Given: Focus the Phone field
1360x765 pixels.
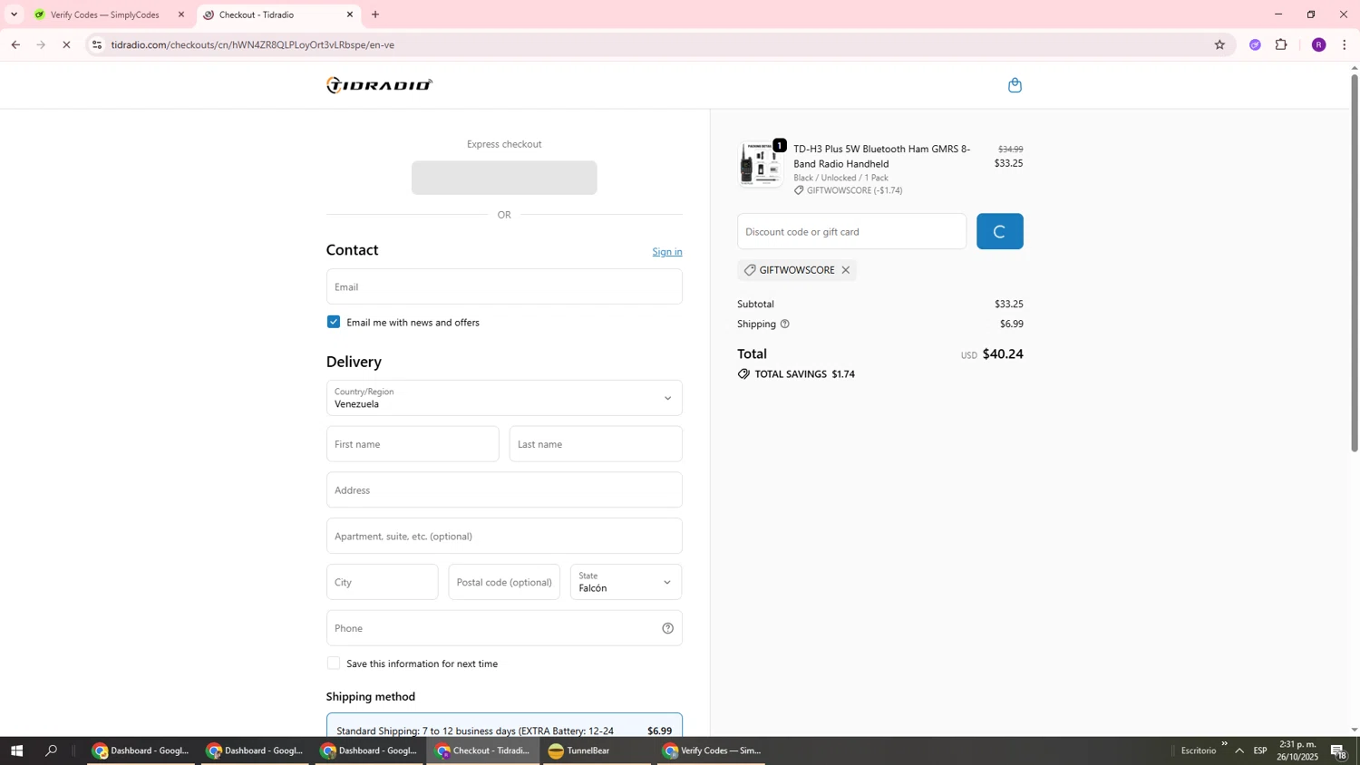Looking at the screenshot, I should click(504, 628).
